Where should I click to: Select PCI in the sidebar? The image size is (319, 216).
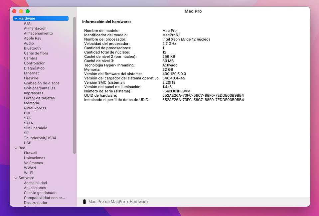tap(27, 113)
